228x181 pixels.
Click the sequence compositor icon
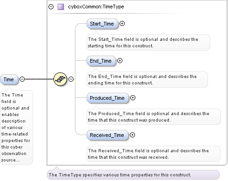(60, 79)
